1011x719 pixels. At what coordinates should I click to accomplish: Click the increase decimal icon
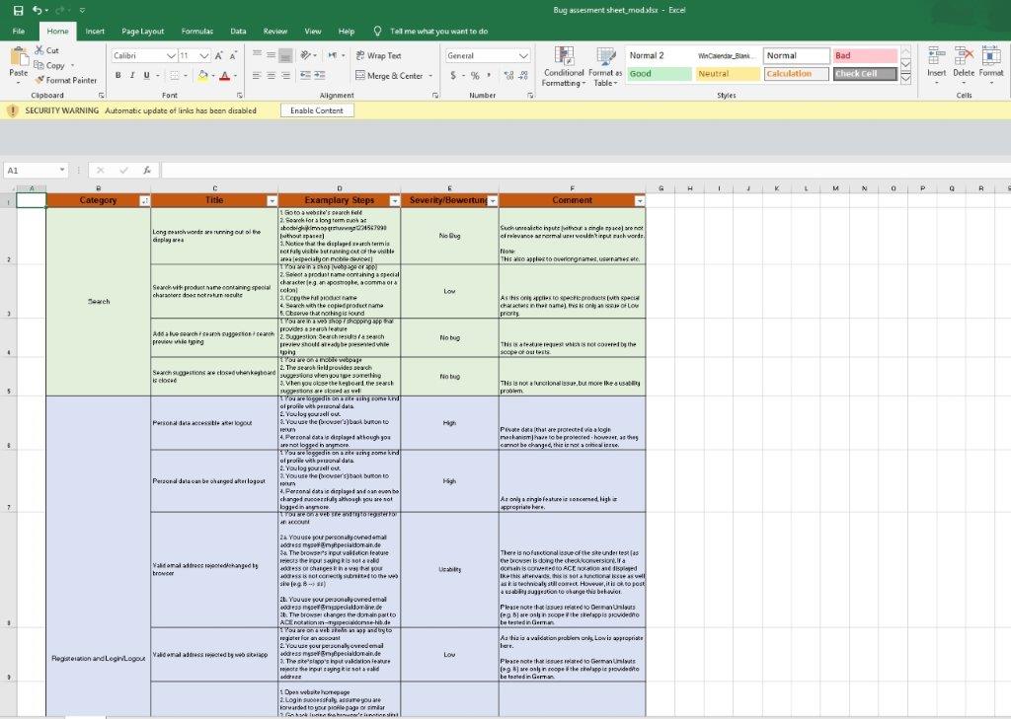point(509,76)
